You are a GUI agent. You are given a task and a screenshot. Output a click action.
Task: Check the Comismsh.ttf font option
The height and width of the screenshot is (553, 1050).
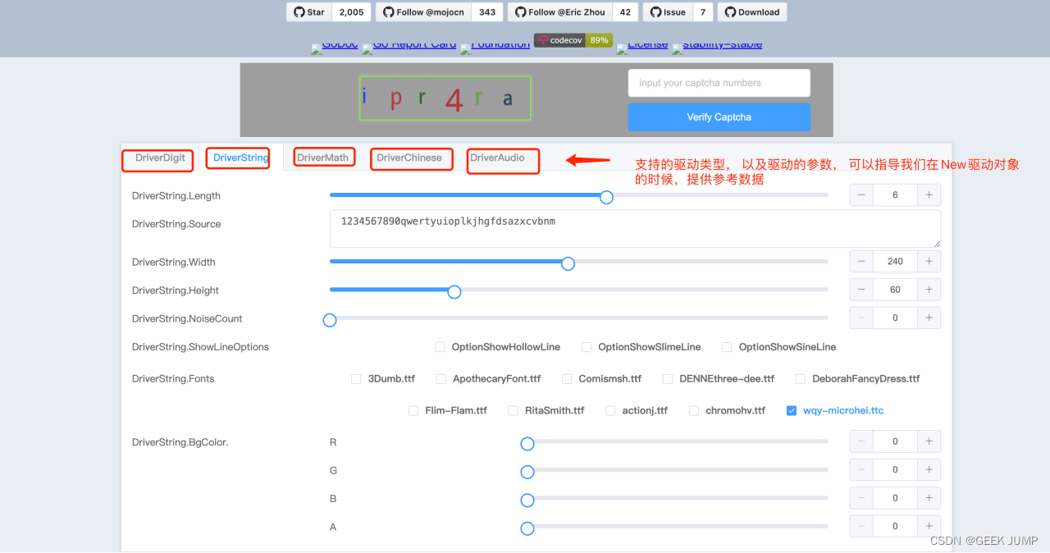[567, 379]
